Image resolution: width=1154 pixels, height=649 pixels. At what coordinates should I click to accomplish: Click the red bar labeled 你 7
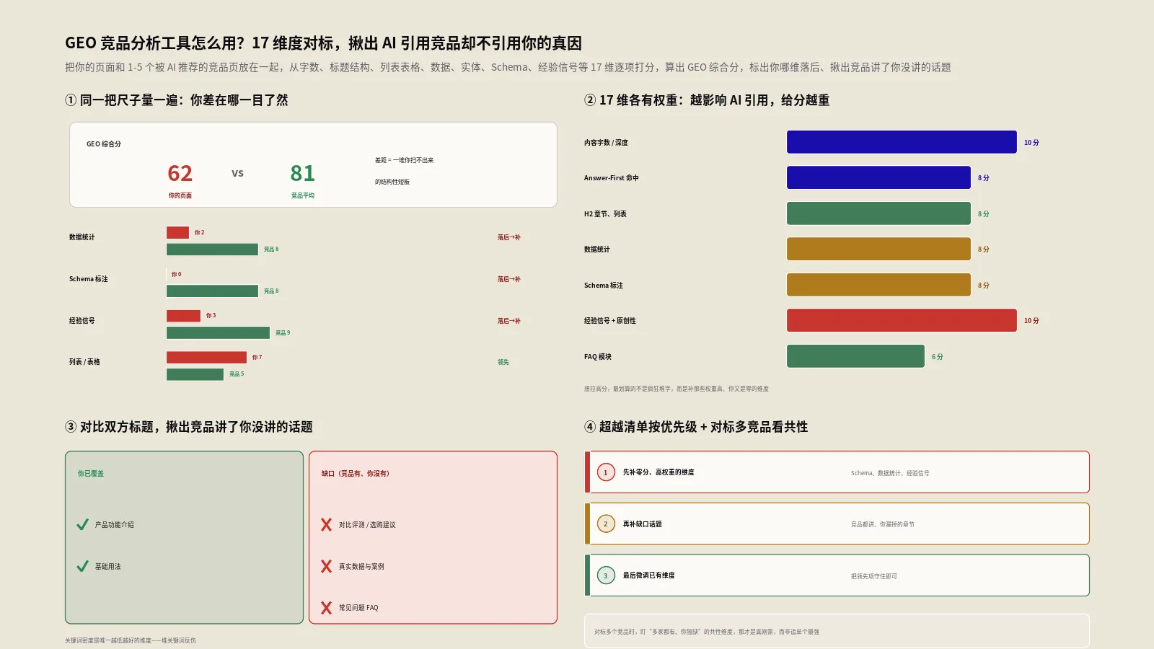206,357
